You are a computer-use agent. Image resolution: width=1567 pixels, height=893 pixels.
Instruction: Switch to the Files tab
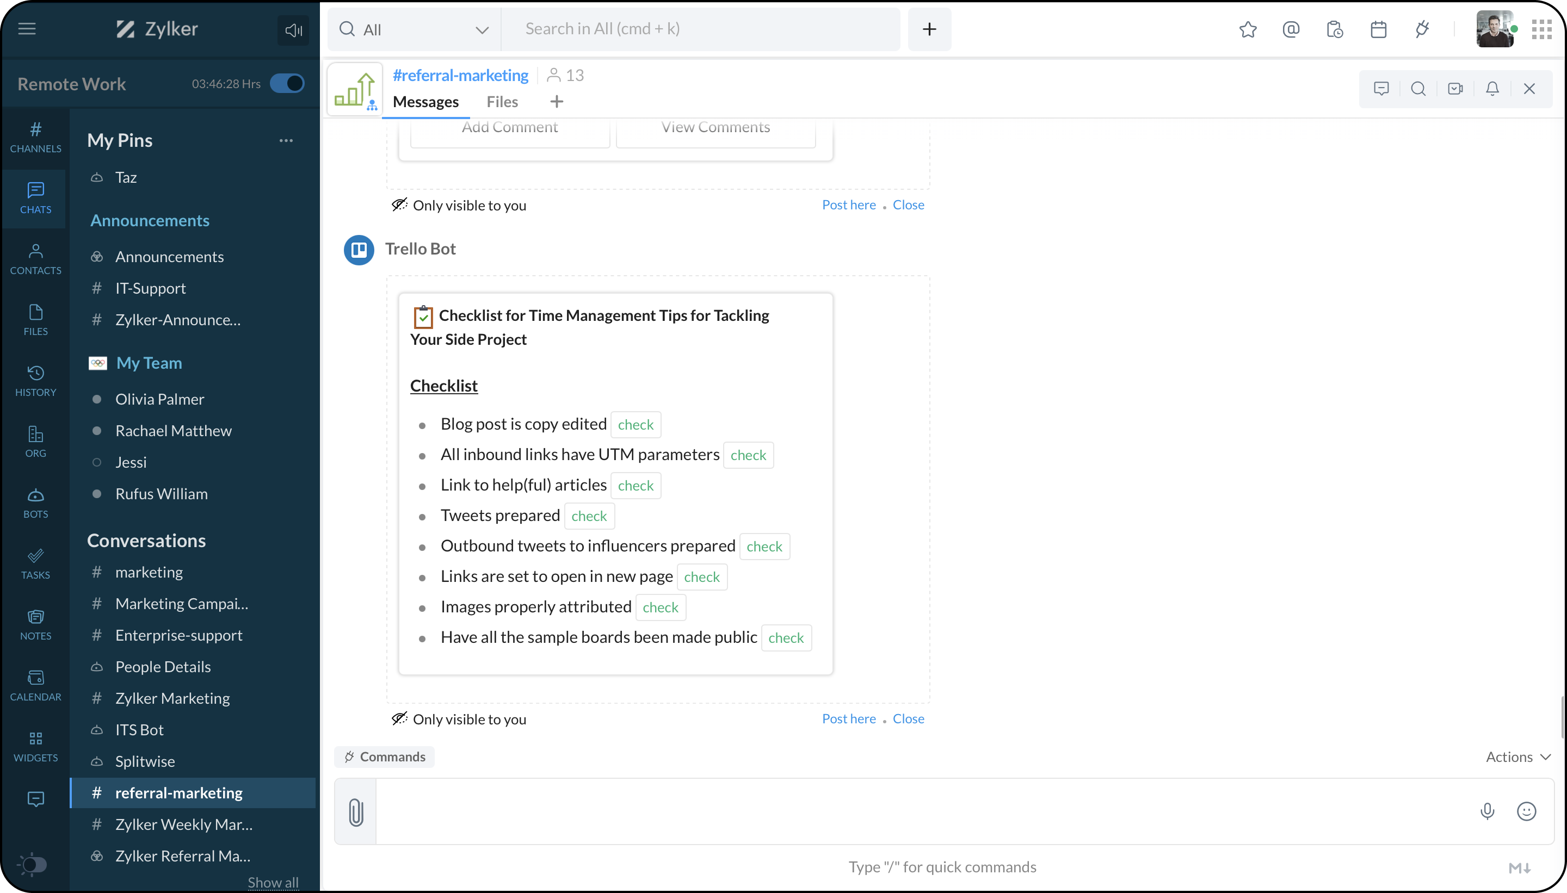(502, 102)
